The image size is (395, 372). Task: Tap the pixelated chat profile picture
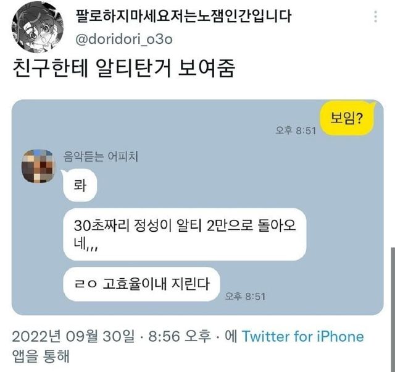pos(38,166)
